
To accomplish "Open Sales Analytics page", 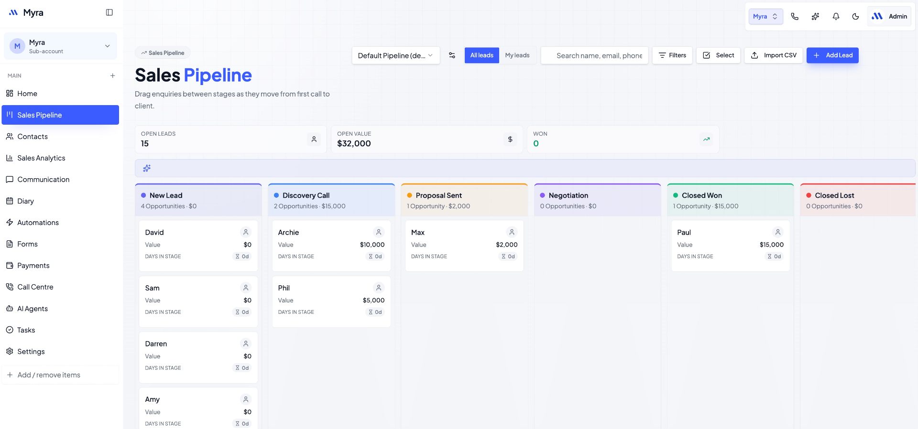I will 60,158.
